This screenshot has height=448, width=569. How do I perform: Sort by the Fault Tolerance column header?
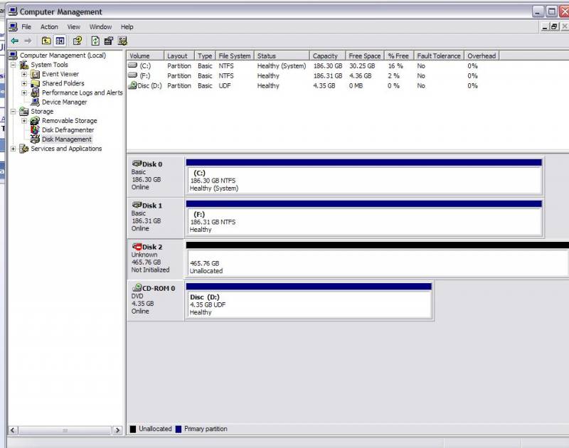coord(439,56)
